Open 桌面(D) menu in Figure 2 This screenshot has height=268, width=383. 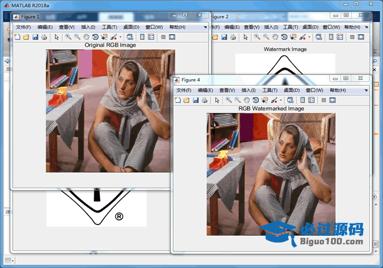[310, 27]
